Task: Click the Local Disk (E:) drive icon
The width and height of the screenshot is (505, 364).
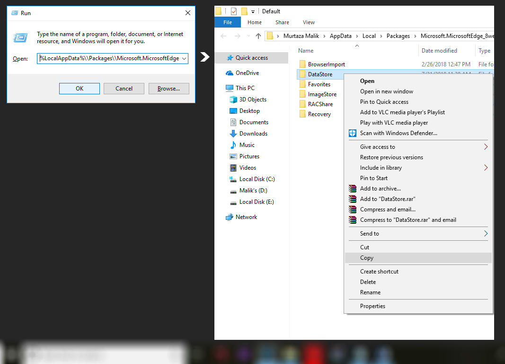Action: (x=233, y=203)
